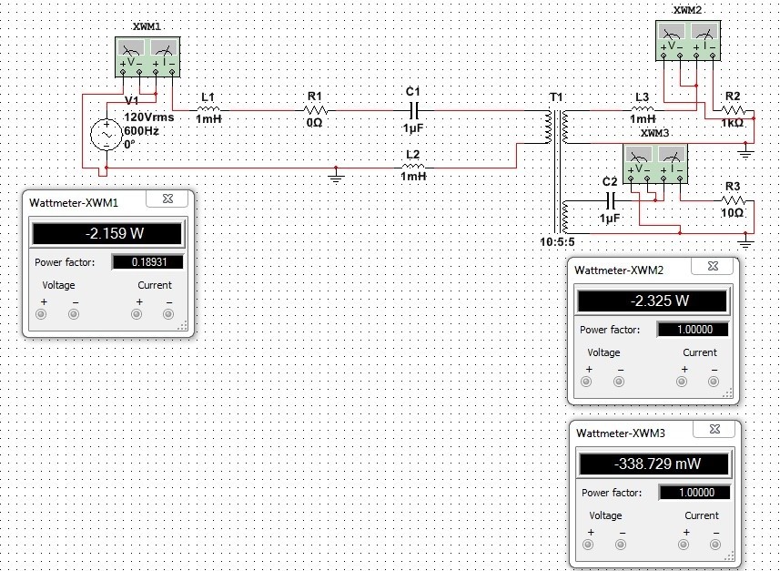The width and height of the screenshot is (780, 571).
Task: Click the -2.159 W power display
Action: 107,233
